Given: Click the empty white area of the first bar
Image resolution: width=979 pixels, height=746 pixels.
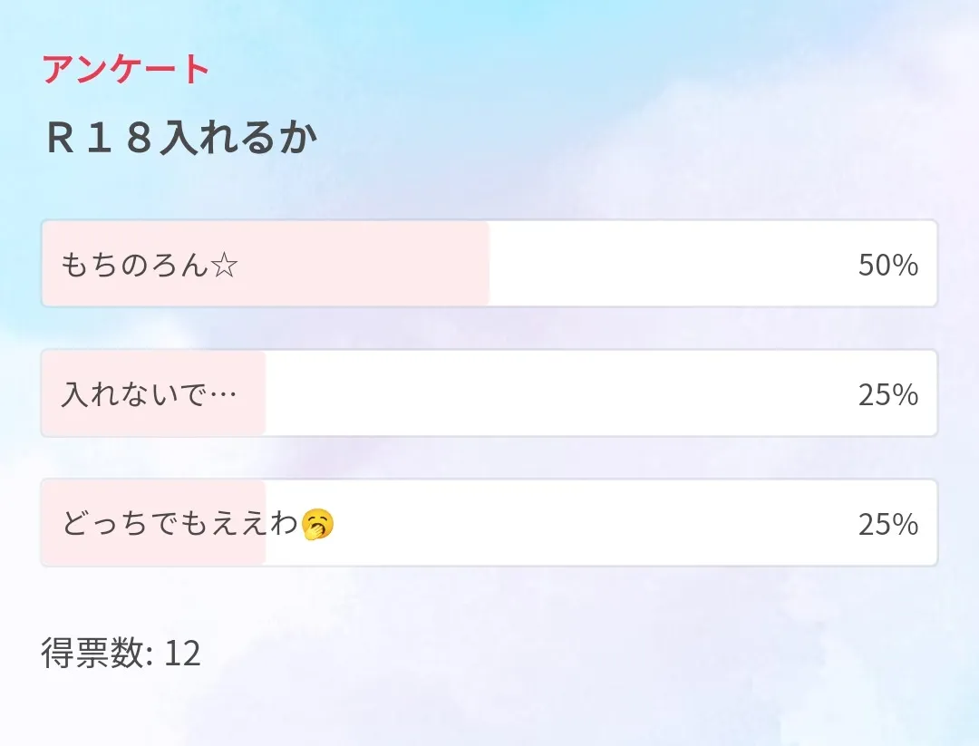Looking at the screenshot, I should click(680, 265).
